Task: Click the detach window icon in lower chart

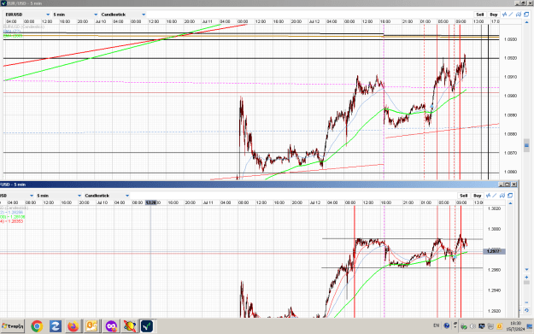Action: [510, 196]
